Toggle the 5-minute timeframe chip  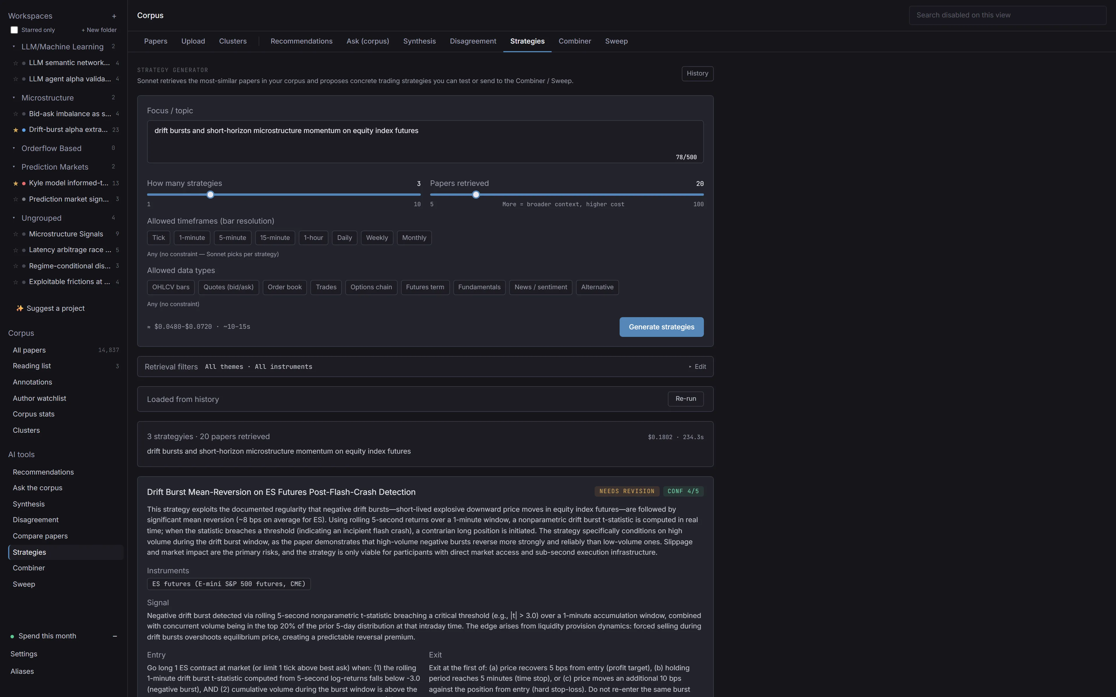coord(233,238)
